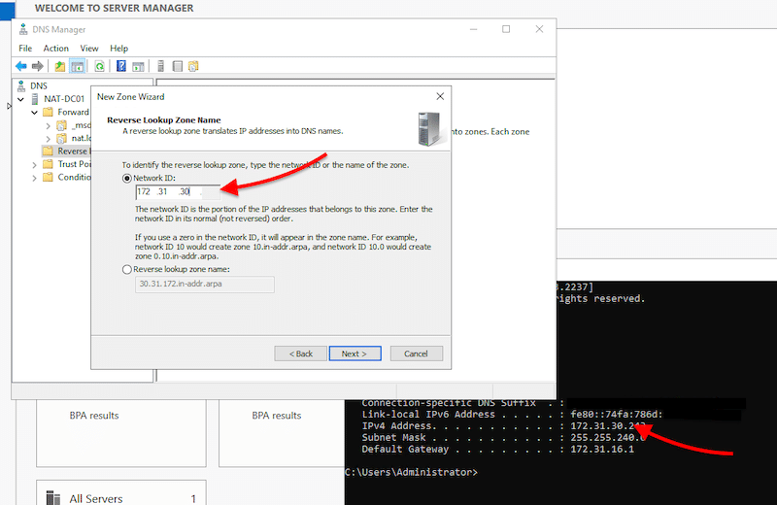
Task: Click Link-local IPv6 Address line in console
Action: pyautogui.click(x=513, y=415)
